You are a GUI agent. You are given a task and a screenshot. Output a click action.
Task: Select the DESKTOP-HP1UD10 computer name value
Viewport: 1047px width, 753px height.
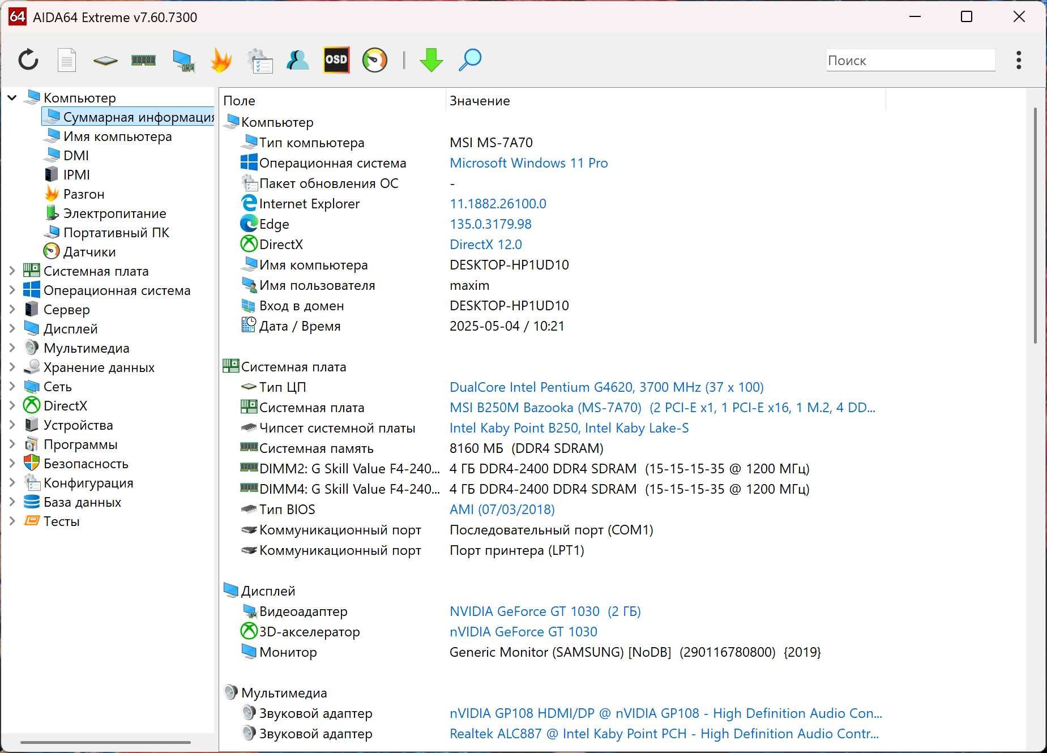coord(509,265)
